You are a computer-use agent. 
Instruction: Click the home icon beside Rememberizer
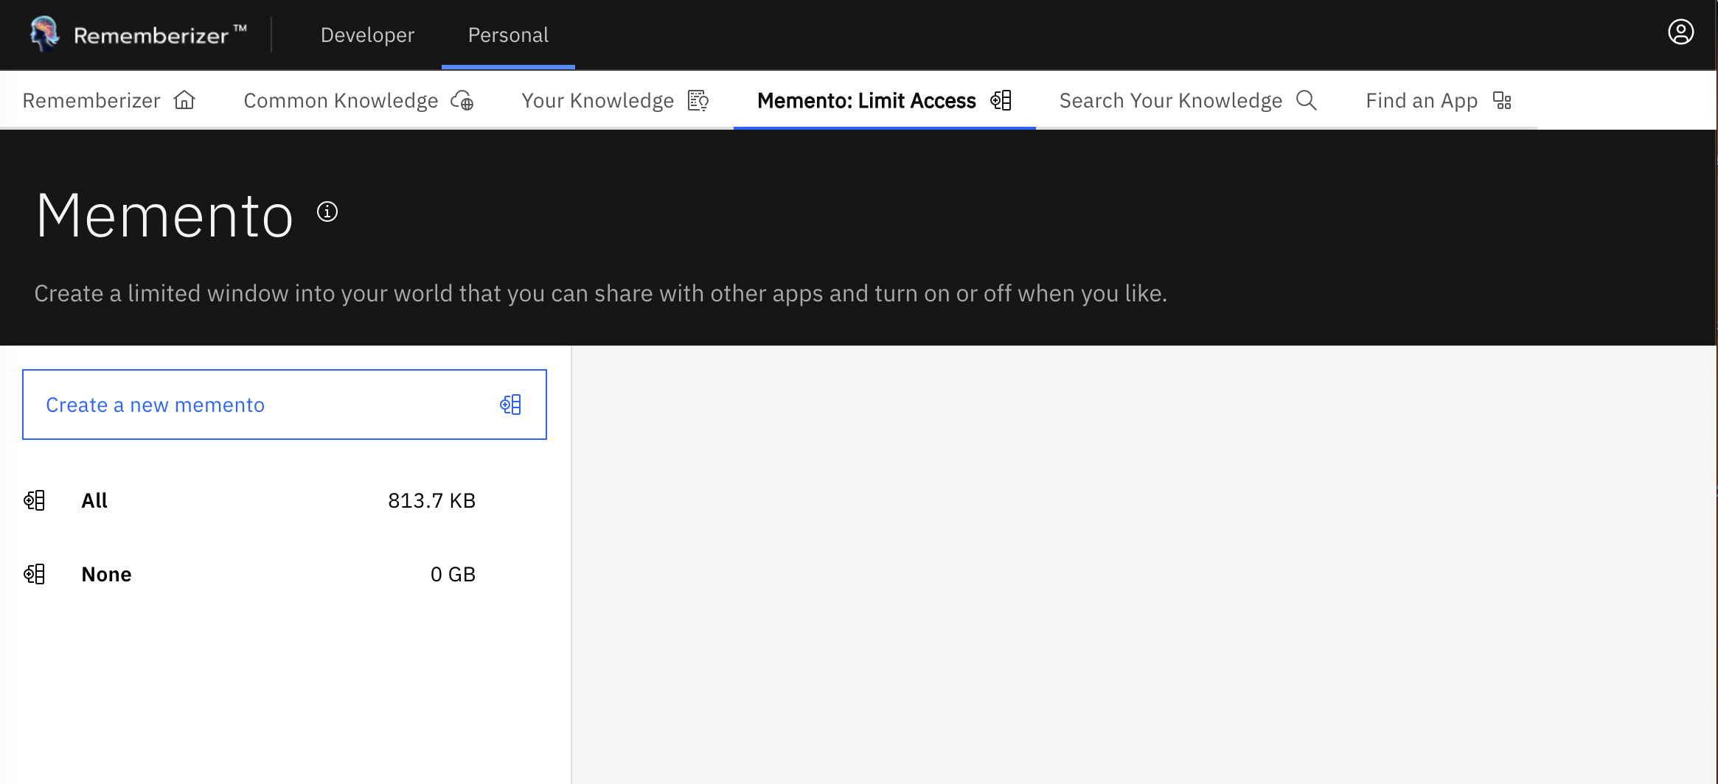point(184,100)
